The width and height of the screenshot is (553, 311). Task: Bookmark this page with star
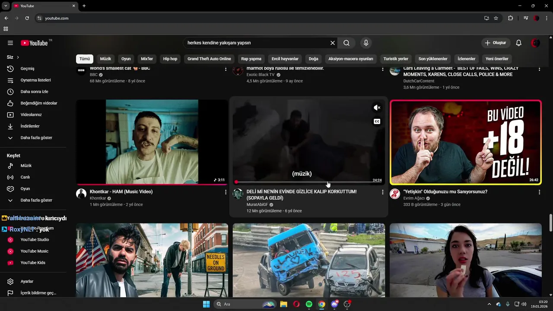pyautogui.click(x=496, y=18)
